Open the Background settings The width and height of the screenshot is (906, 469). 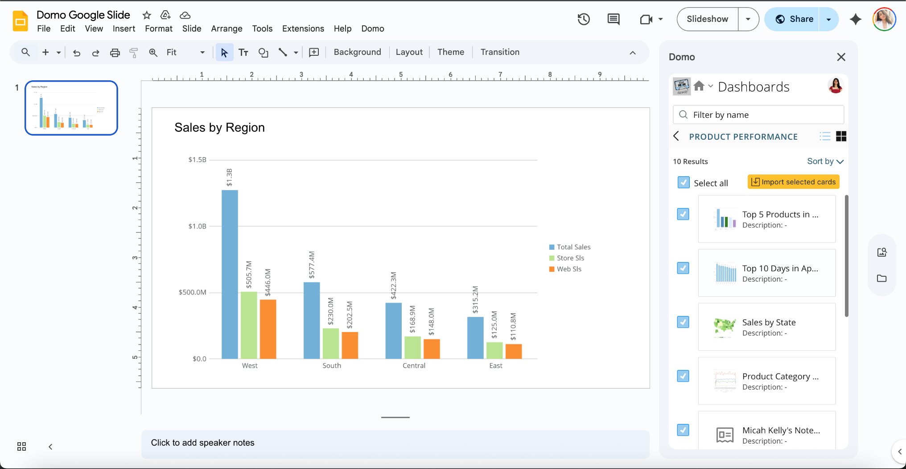click(x=357, y=52)
